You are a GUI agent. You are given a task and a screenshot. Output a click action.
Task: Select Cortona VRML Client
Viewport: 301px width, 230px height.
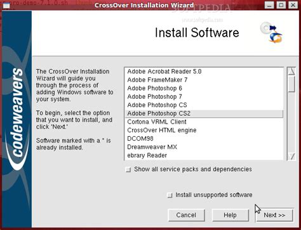[204, 122]
